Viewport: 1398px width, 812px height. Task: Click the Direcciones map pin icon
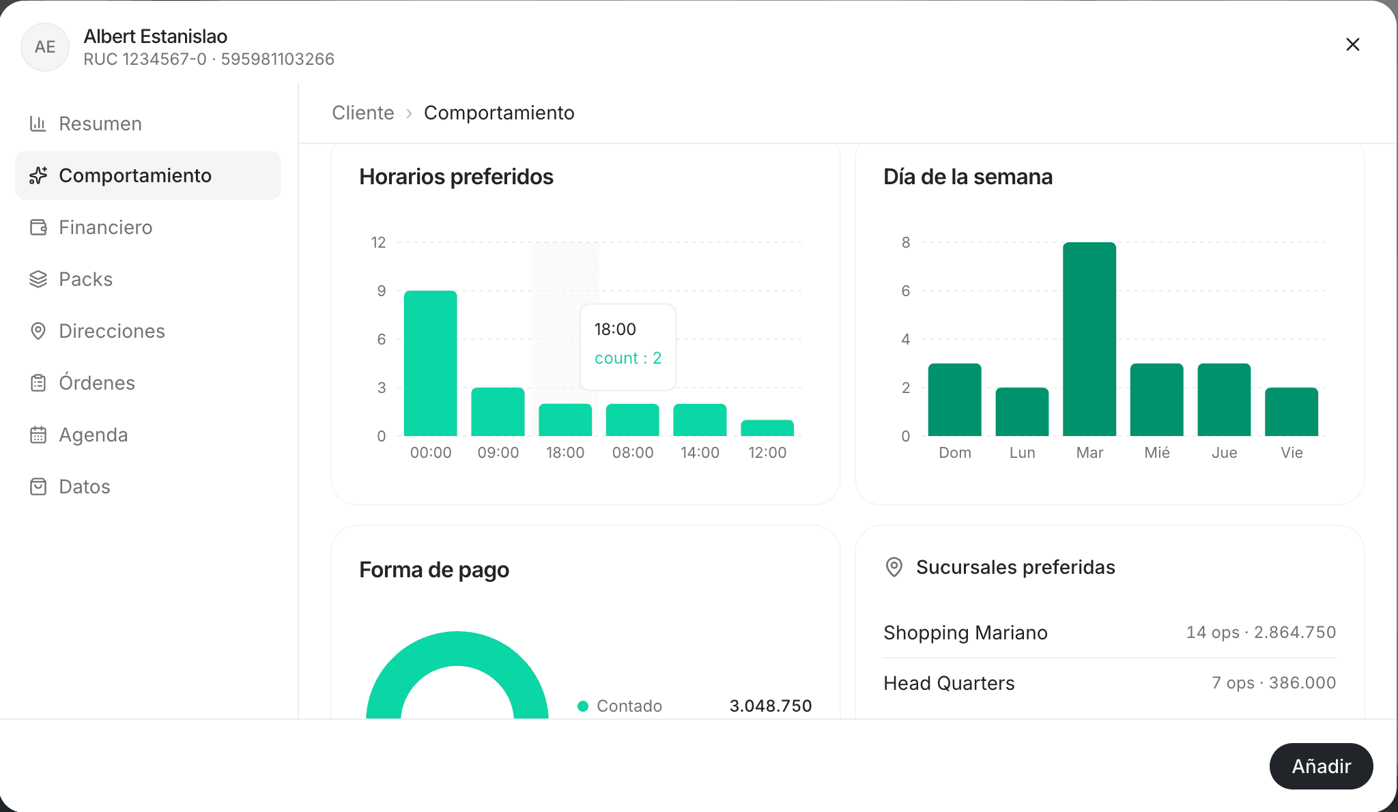pyautogui.click(x=38, y=331)
